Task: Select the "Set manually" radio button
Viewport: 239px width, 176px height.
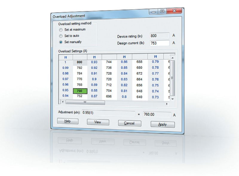Action: point(61,42)
